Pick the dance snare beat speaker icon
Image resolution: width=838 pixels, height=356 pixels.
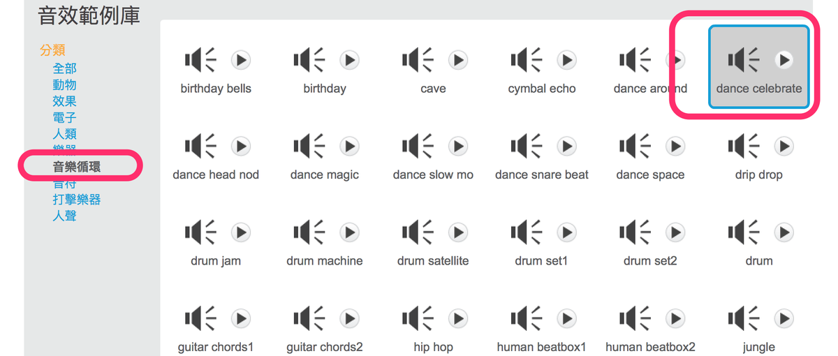[x=527, y=147]
